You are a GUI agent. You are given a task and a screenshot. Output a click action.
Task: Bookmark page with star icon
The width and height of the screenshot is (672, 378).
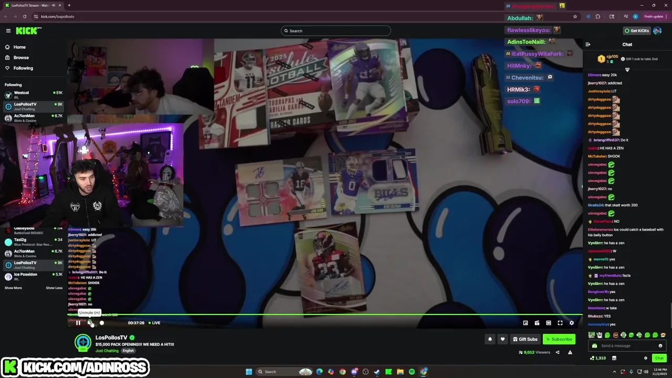(575, 16)
